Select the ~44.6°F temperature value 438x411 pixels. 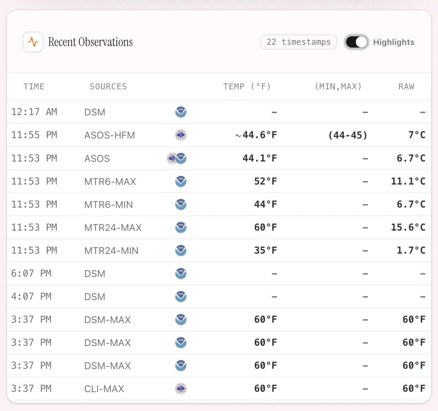click(x=256, y=135)
